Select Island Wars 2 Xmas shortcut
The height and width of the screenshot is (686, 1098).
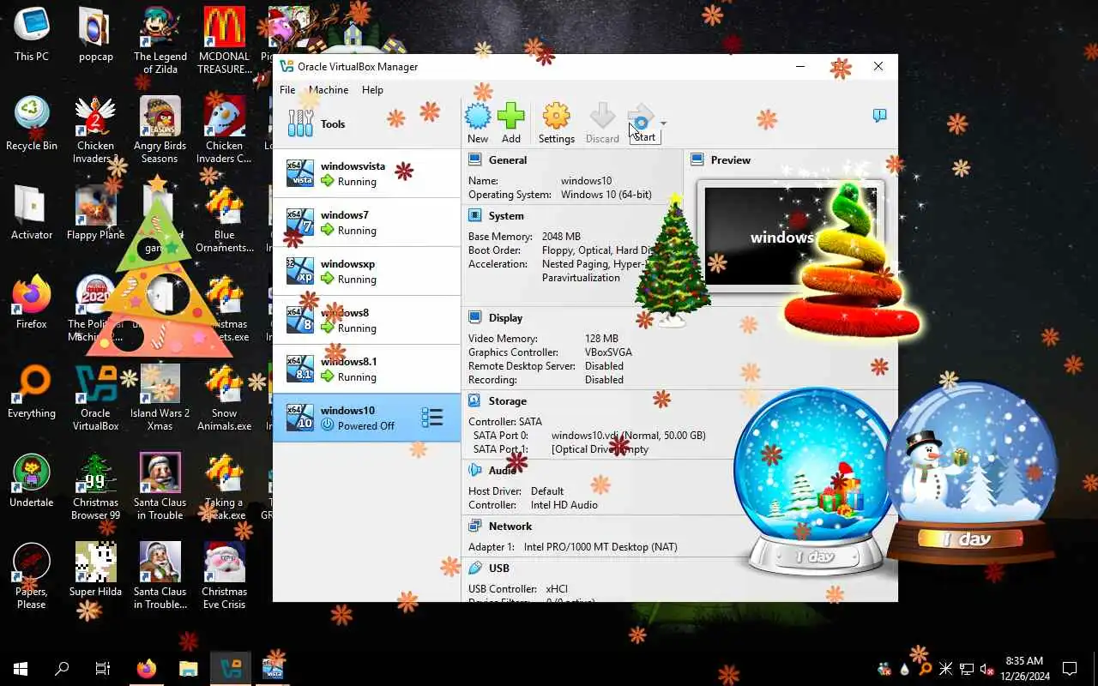coord(160,397)
